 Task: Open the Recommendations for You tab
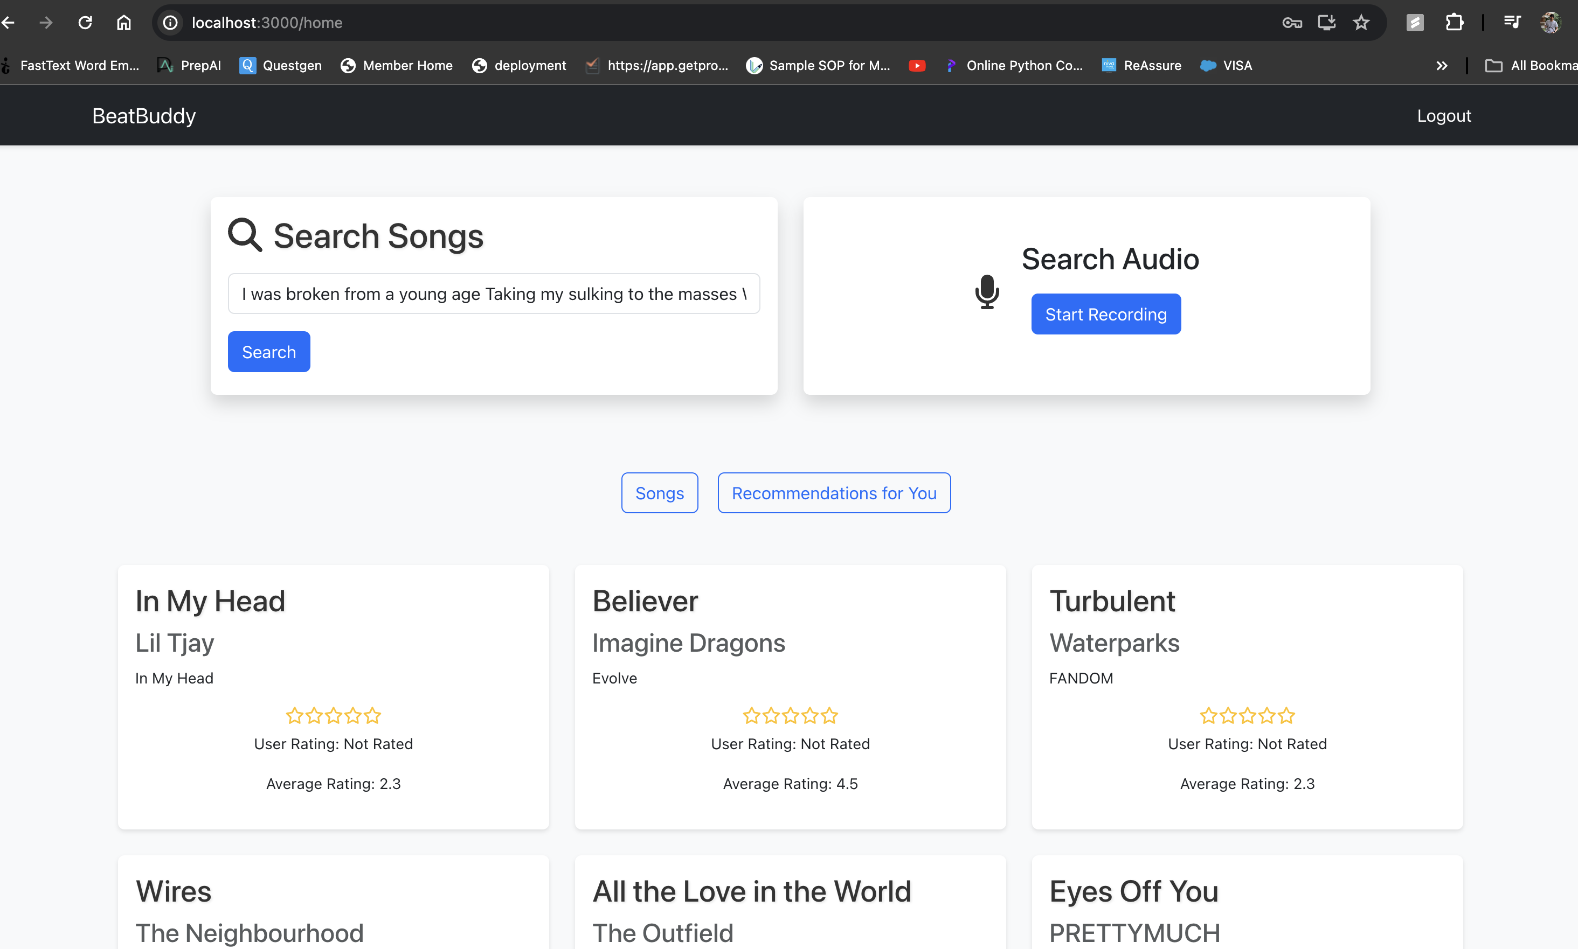coord(834,493)
